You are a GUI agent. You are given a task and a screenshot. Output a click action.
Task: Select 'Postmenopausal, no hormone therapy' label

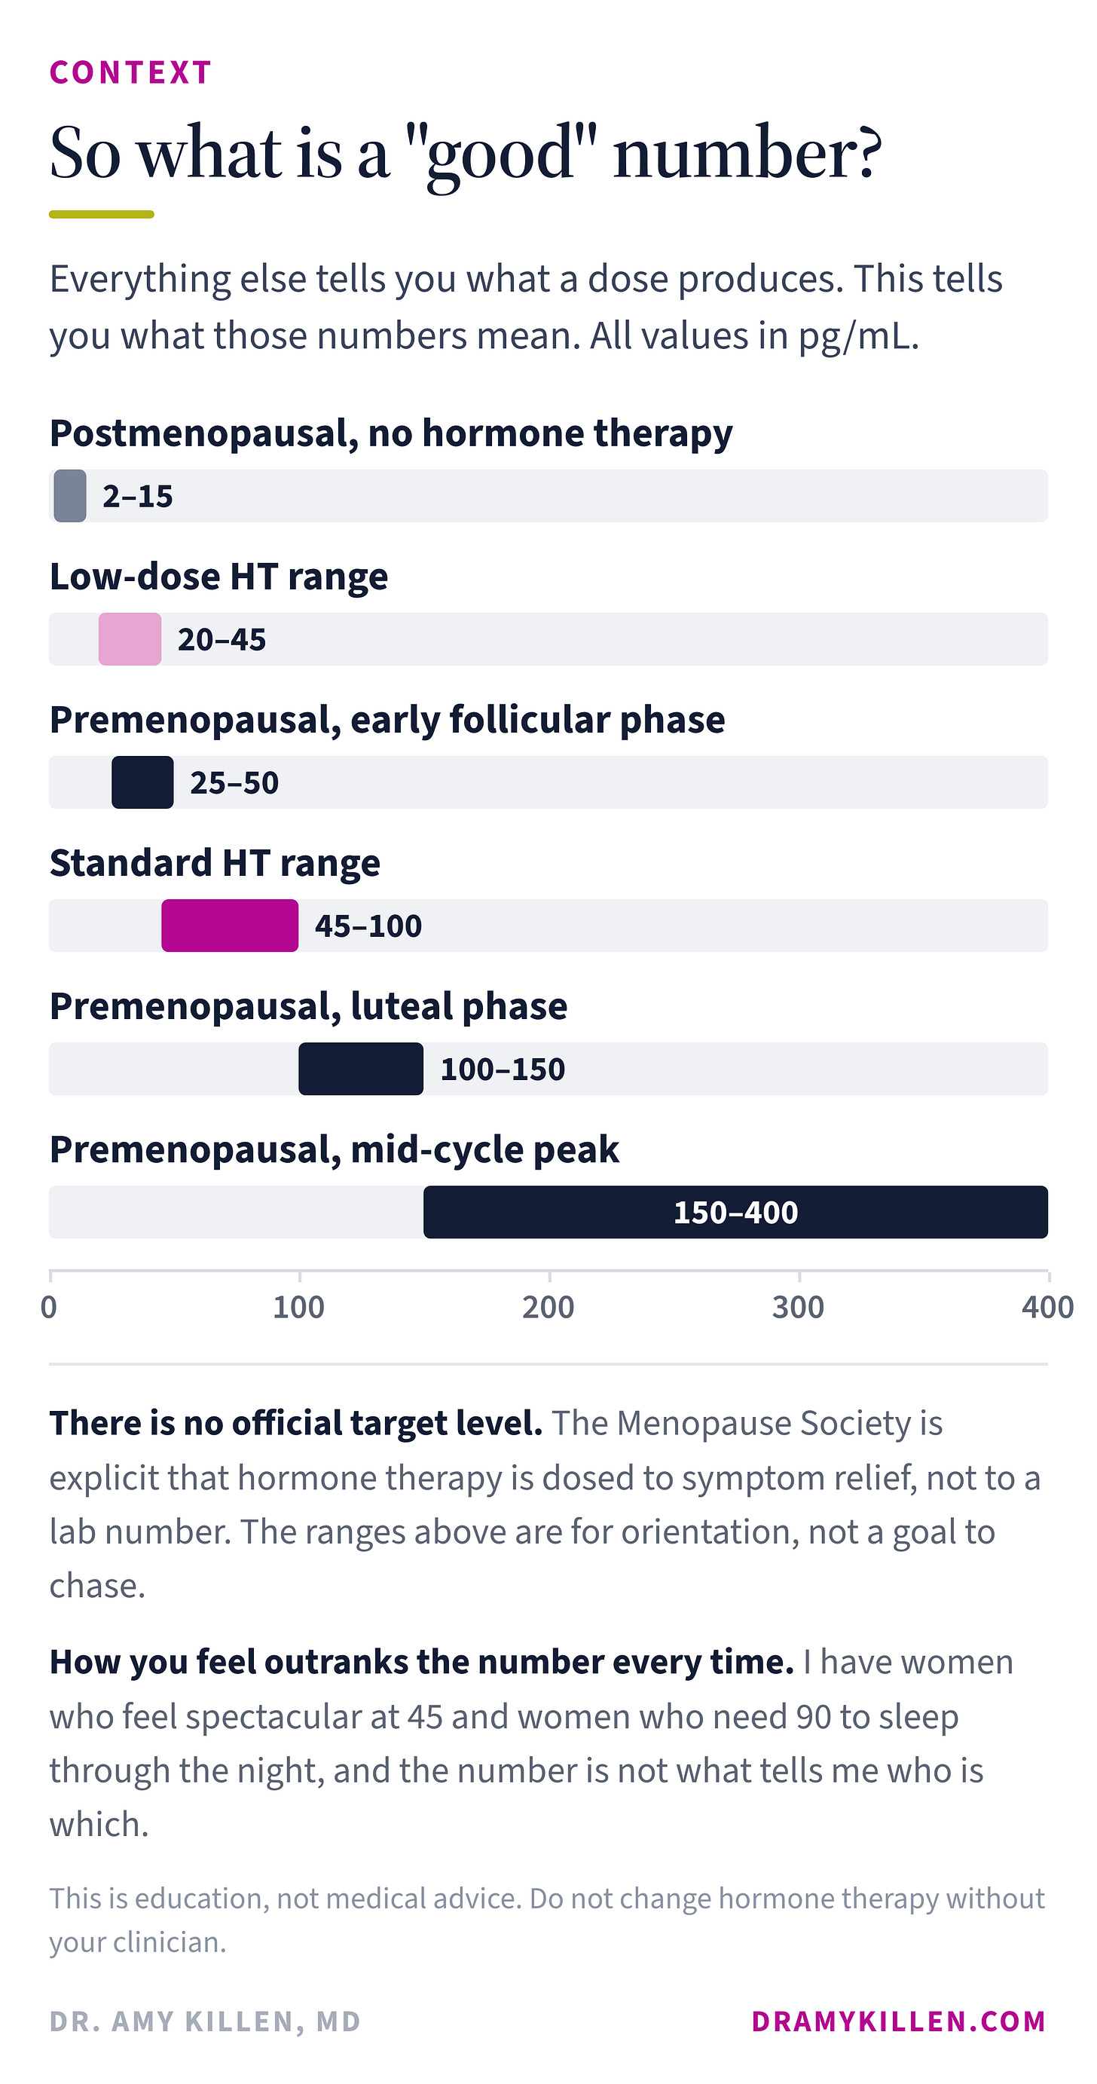391,433
